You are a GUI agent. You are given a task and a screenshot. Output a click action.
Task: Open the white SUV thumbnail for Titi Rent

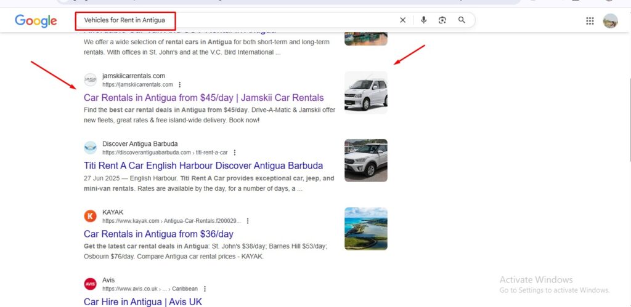coord(366,161)
